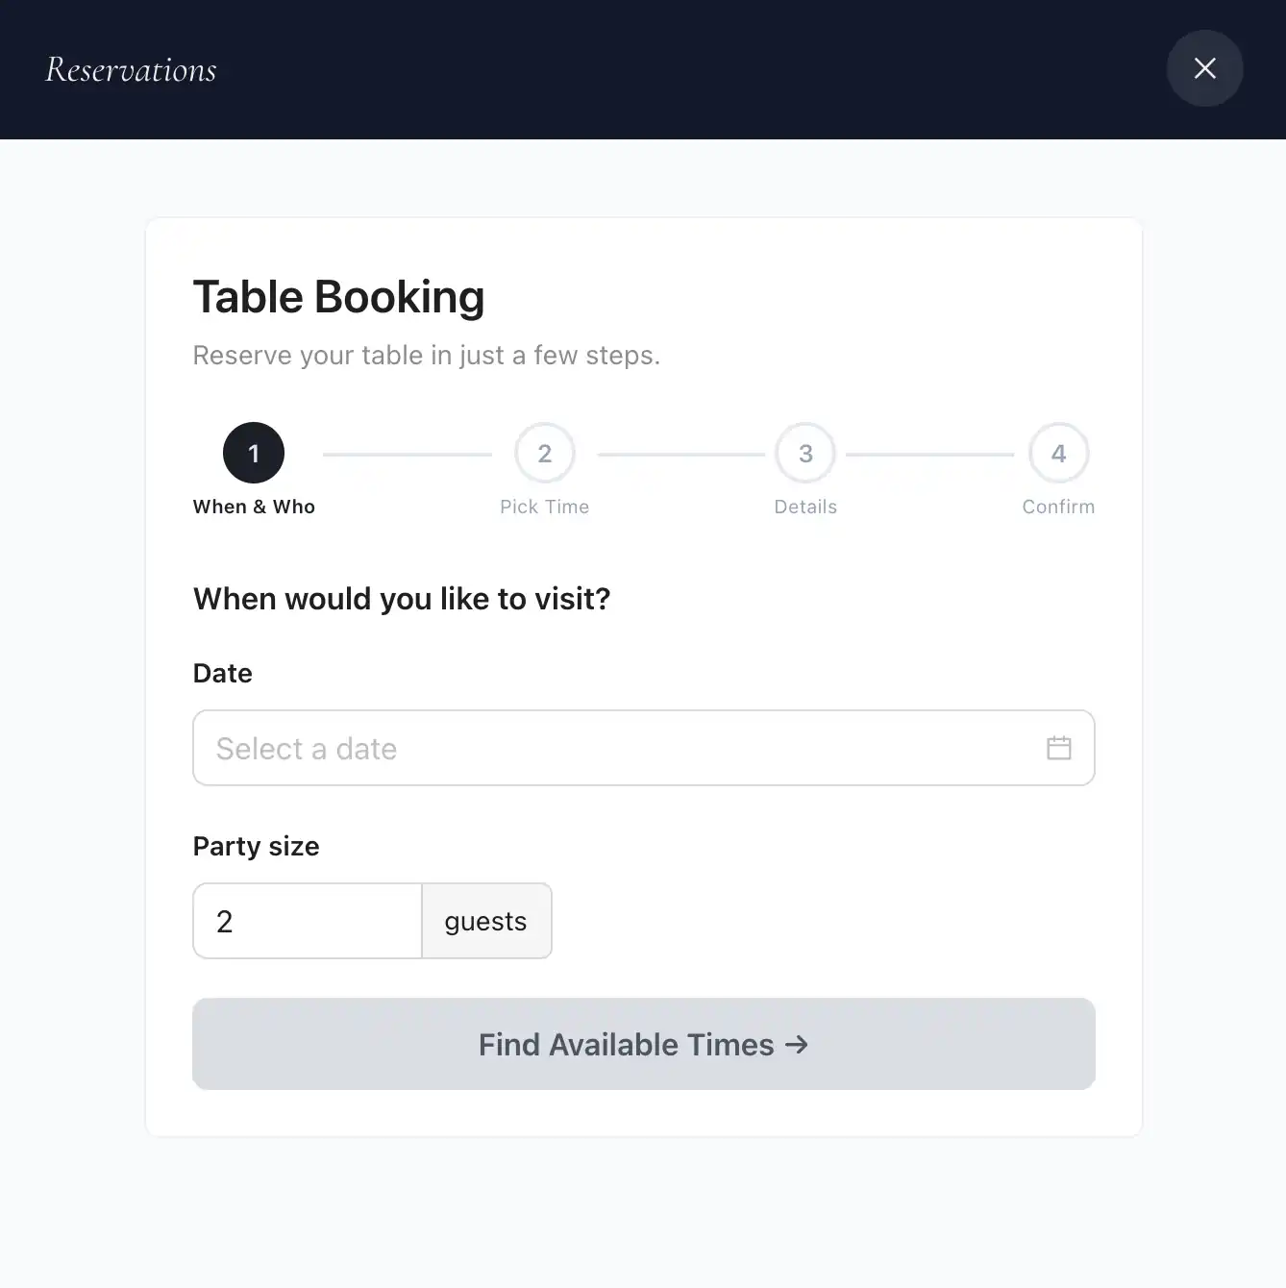Open the "Select a date" picker field
This screenshot has width=1286, height=1288.
[615, 748]
